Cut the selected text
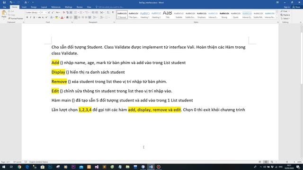The height and width of the screenshot is (170, 303). tap(11, 11)
